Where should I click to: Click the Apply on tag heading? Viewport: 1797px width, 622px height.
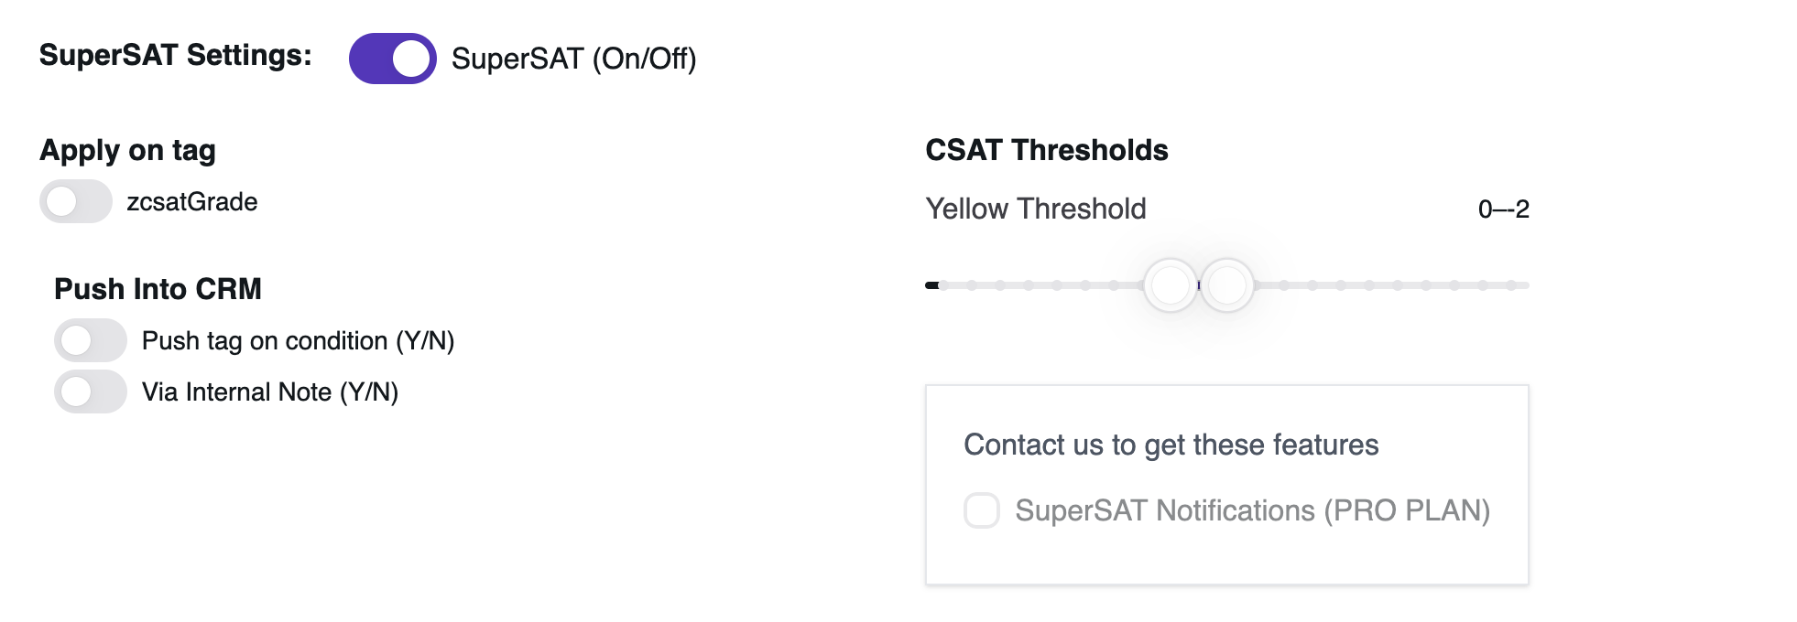(127, 150)
